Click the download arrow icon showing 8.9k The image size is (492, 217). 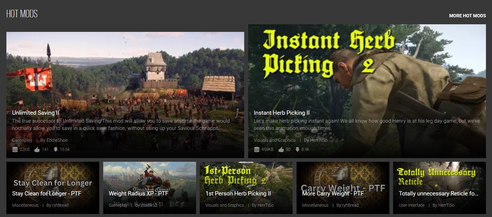click(297, 149)
